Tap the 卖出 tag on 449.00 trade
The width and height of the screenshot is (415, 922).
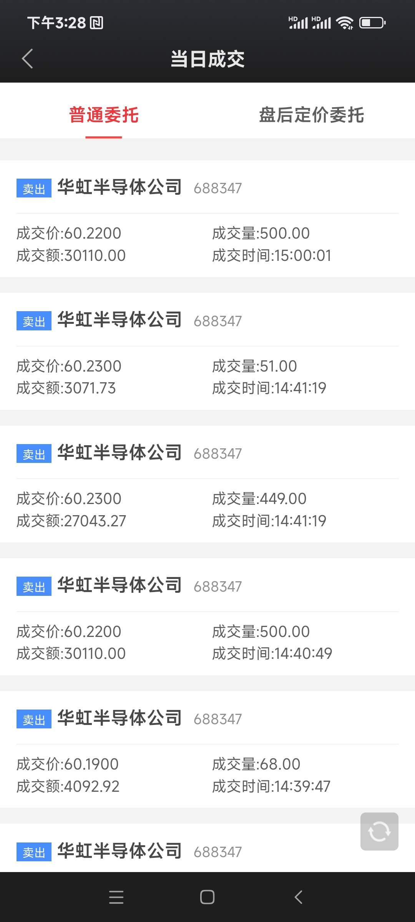pyautogui.click(x=34, y=454)
